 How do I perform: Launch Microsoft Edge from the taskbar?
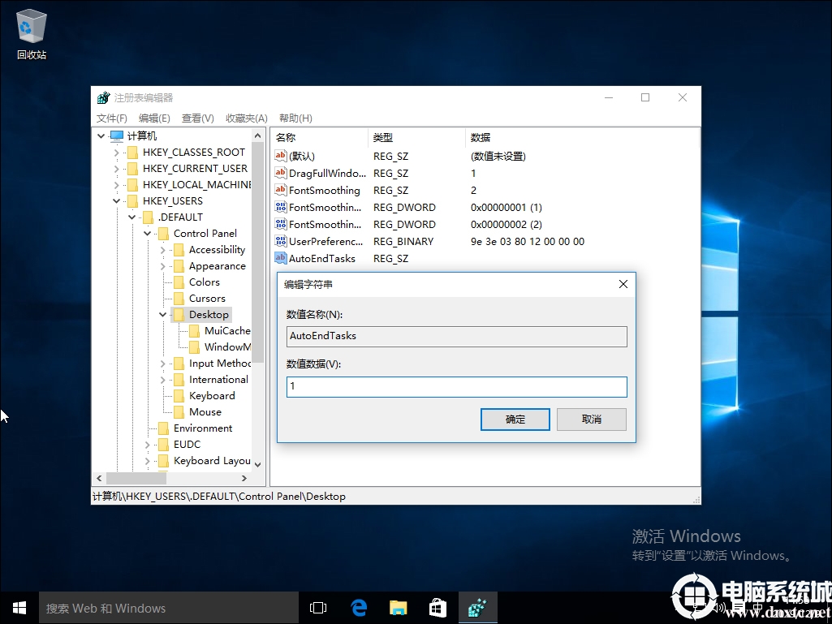pos(360,608)
